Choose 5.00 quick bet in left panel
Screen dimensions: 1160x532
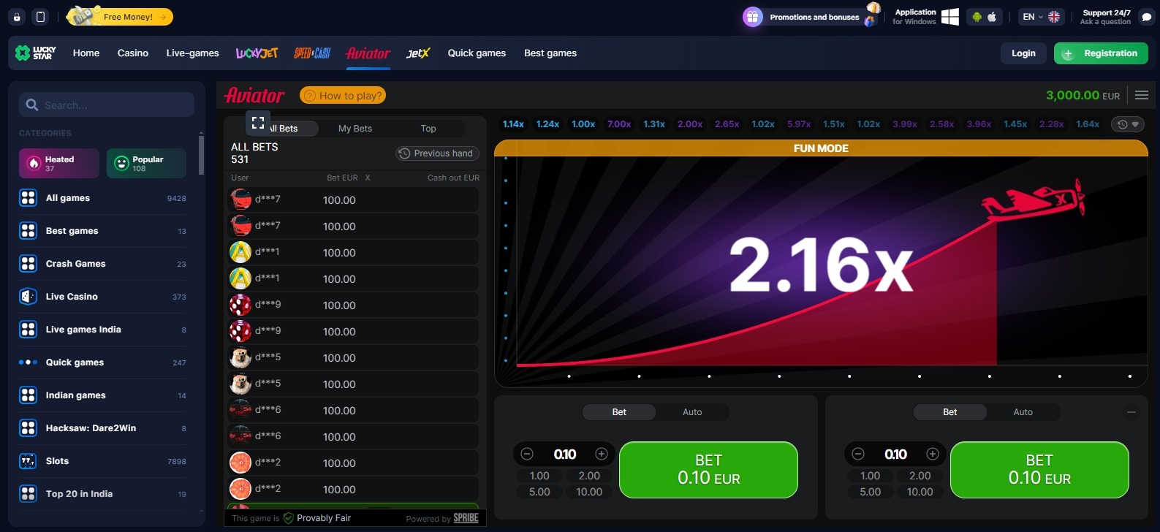[539, 492]
